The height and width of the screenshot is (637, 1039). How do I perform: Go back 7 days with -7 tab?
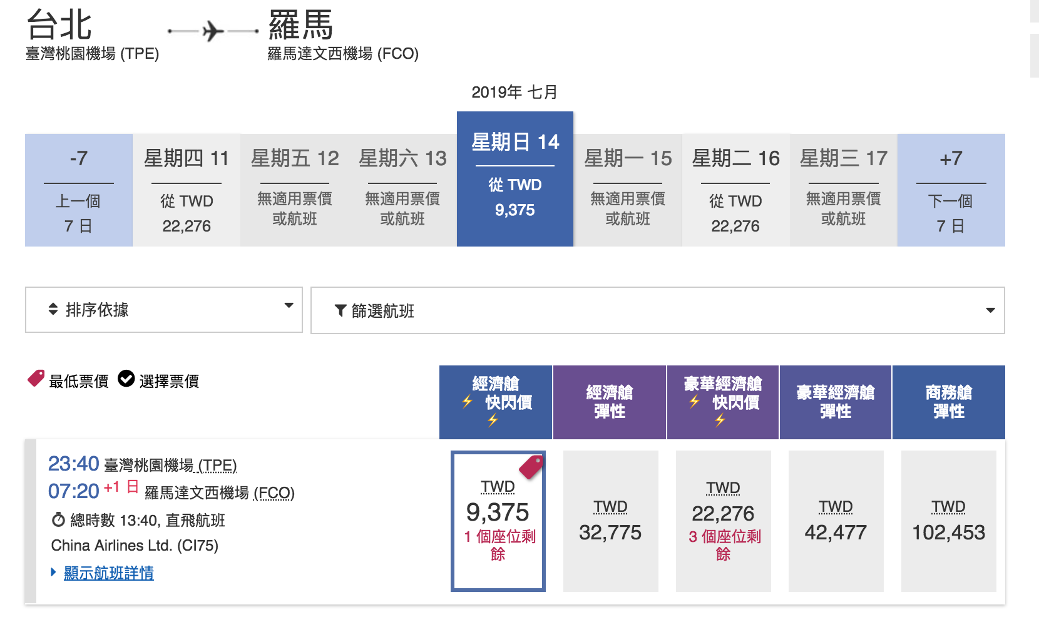79,190
